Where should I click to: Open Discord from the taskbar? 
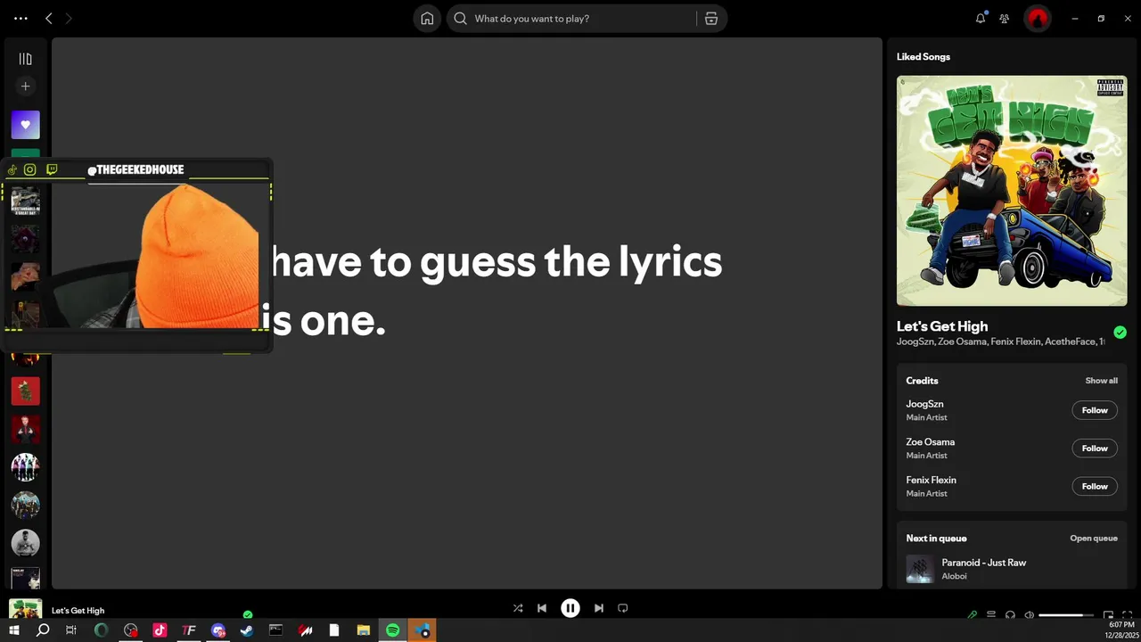coord(218,630)
